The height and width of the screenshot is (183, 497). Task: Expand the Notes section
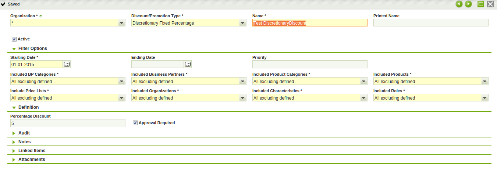tap(24, 142)
